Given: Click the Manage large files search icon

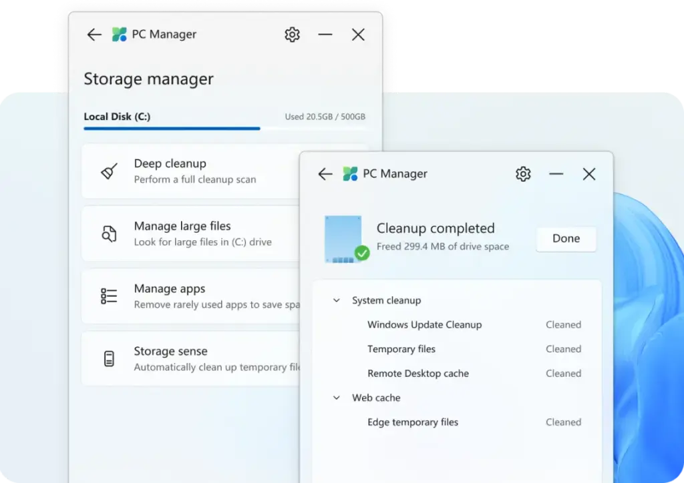Looking at the screenshot, I should (x=108, y=233).
